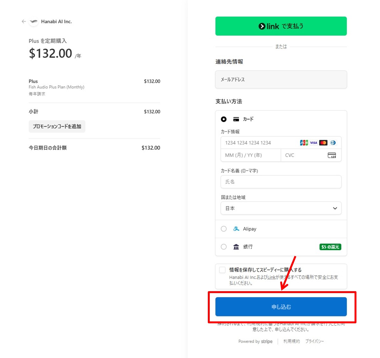This screenshot has width=380, height=358.
Task: Click the メールアドレス email input field
Action: pyautogui.click(x=281, y=80)
